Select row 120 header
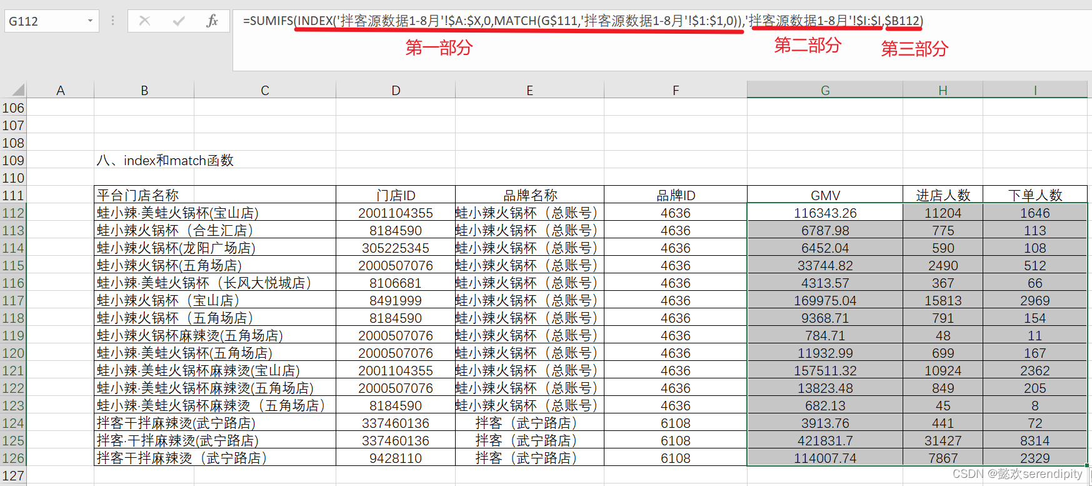Image resolution: width=1092 pixels, height=486 pixels. (x=13, y=353)
